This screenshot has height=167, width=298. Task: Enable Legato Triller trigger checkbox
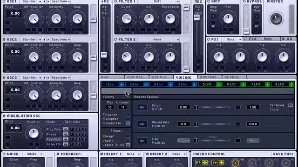[x=128, y=145]
